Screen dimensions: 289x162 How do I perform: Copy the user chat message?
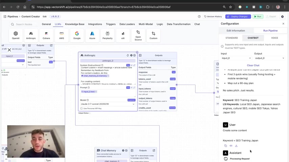click(x=226, y=146)
